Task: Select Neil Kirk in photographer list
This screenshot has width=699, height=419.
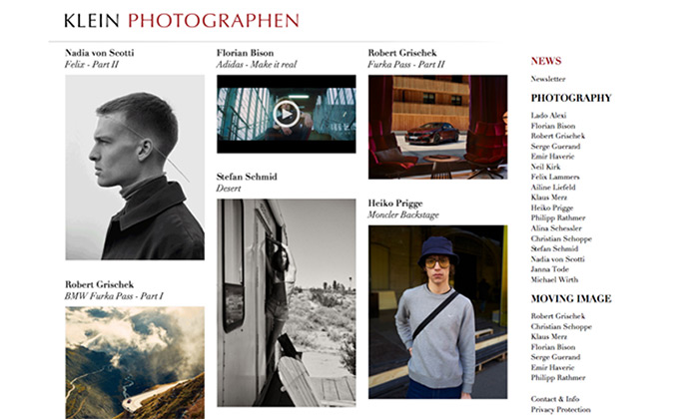Action: coord(545,167)
